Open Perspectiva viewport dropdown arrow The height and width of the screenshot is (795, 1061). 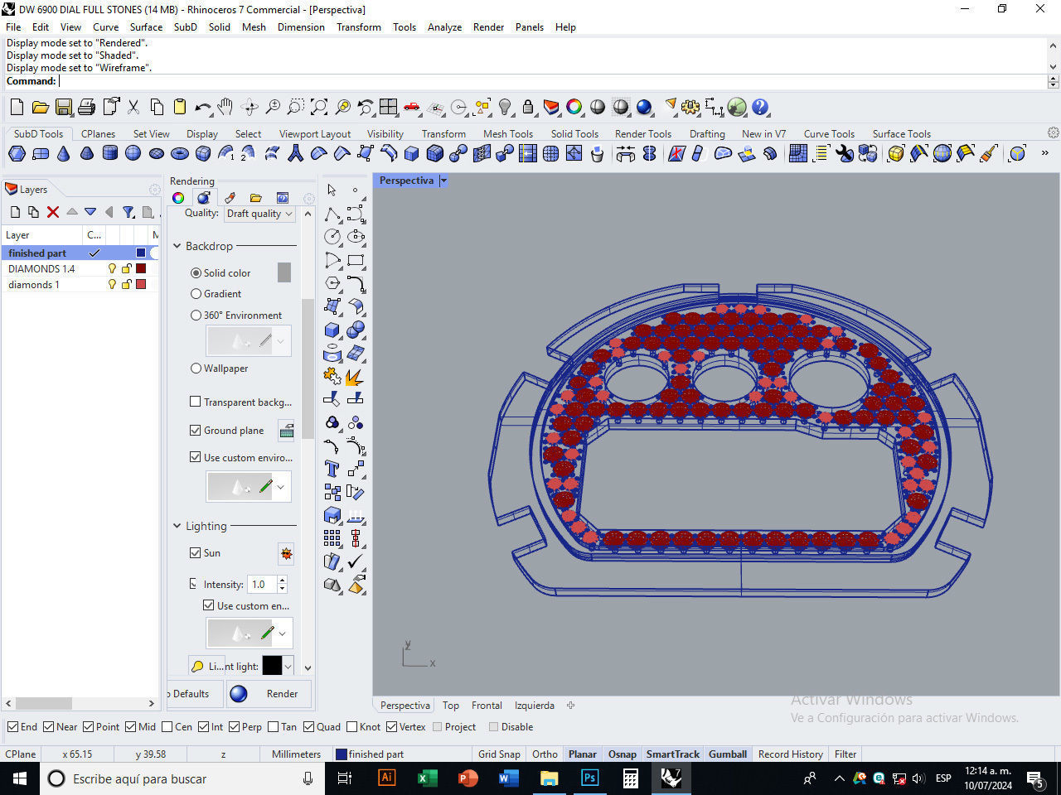pyautogui.click(x=443, y=181)
